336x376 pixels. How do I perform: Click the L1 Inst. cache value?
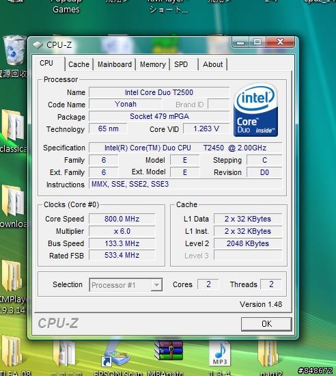point(248,231)
